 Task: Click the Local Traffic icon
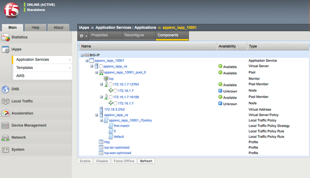pos(5,101)
